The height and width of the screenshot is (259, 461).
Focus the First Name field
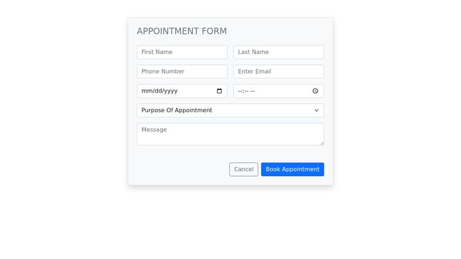(182, 52)
